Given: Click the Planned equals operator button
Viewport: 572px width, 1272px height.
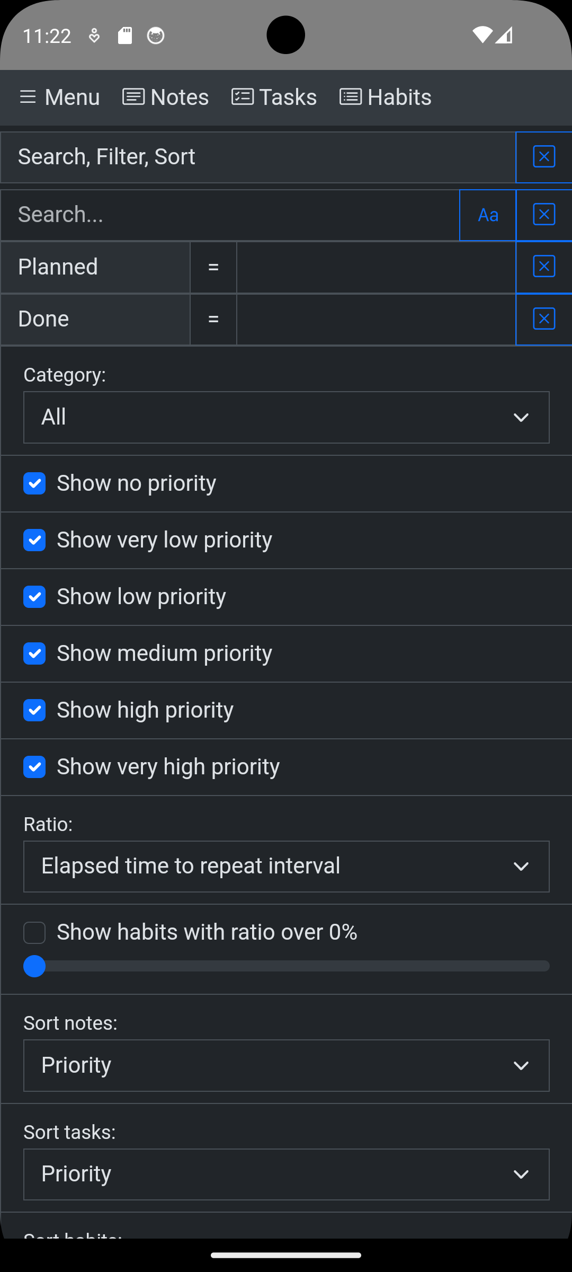Looking at the screenshot, I should [213, 267].
